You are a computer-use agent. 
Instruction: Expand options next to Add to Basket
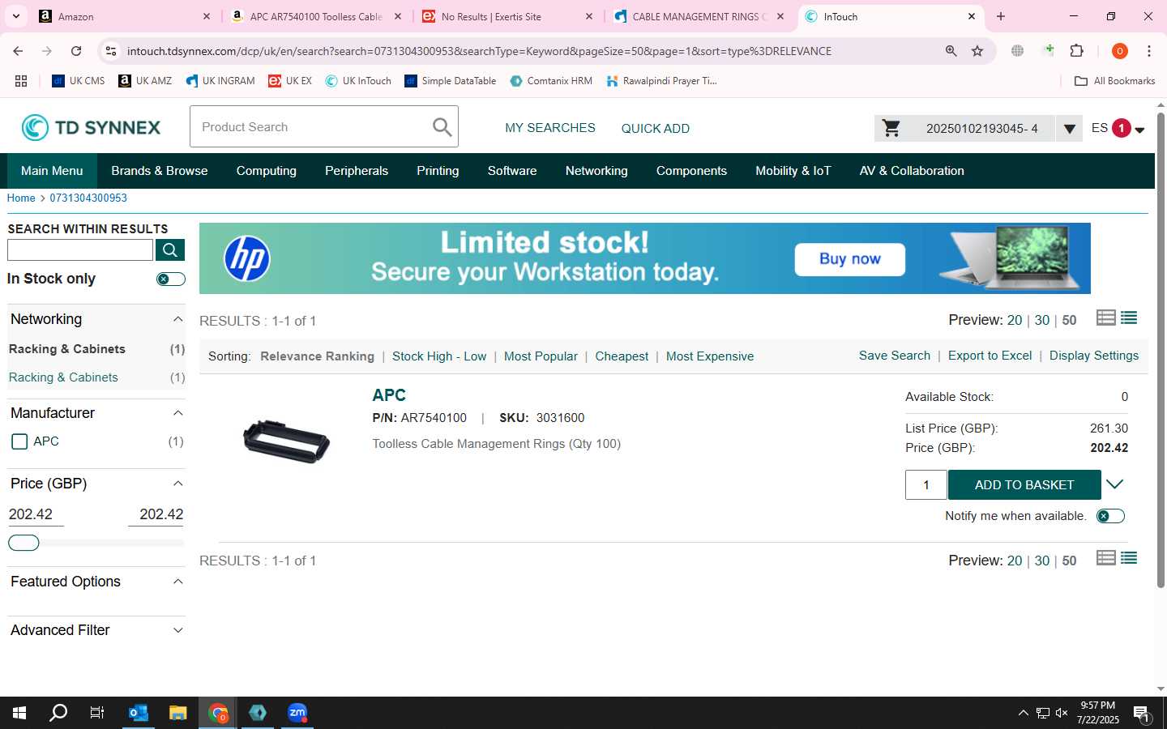[1115, 484]
